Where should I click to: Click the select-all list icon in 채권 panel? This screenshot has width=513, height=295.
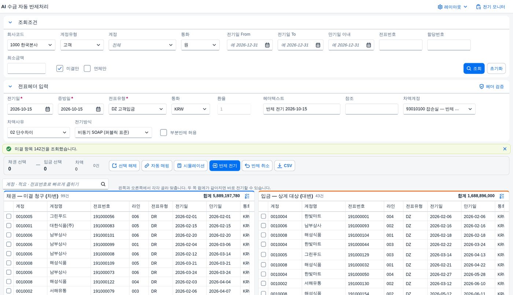coord(247,196)
